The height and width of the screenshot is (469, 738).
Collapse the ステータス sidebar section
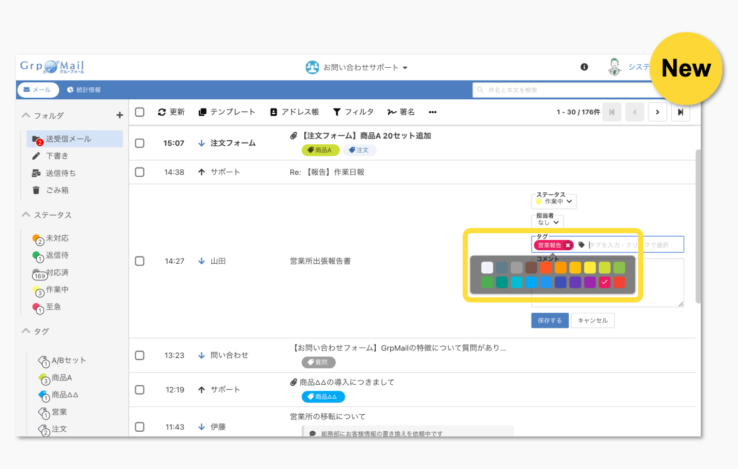26,215
